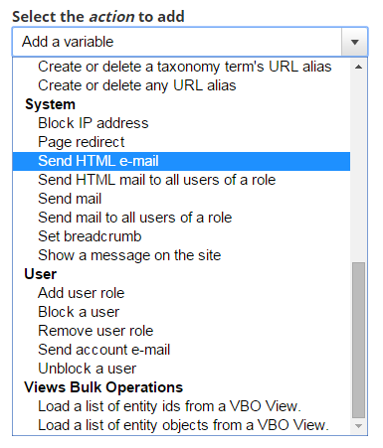Select 'Send HTML e-mail' option

[x=181, y=161]
